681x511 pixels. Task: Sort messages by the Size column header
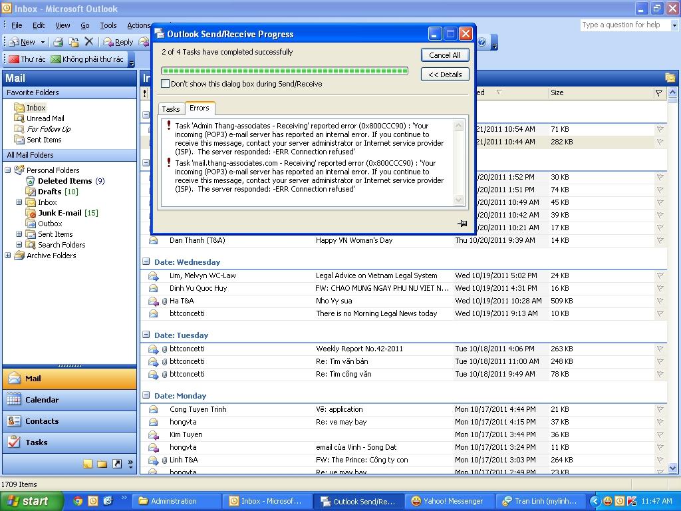point(601,92)
